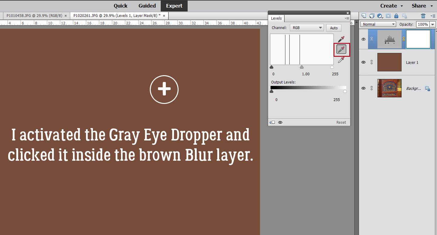Toggle adjustment visibility eye in Levels panel
The image size is (437, 235).
coord(280,122)
